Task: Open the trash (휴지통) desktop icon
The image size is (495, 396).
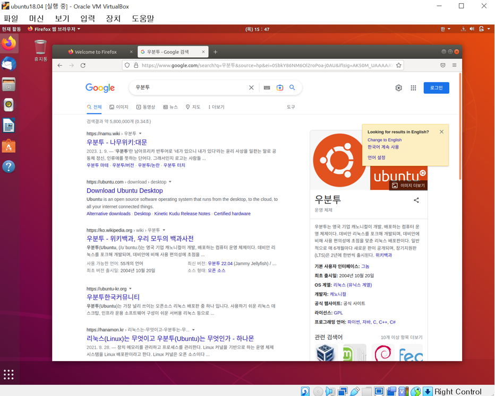Action: tap(40, 50)
